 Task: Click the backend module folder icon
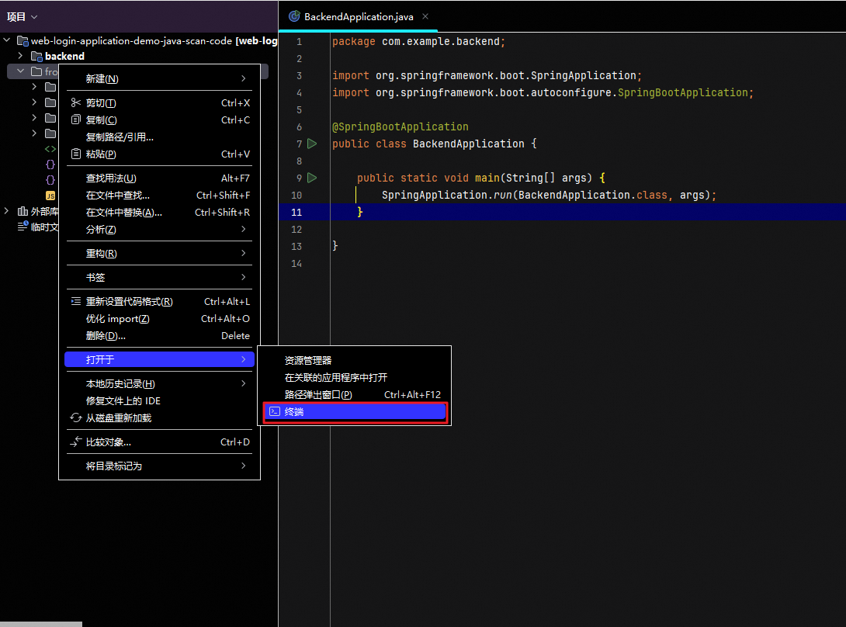point(36,56)
